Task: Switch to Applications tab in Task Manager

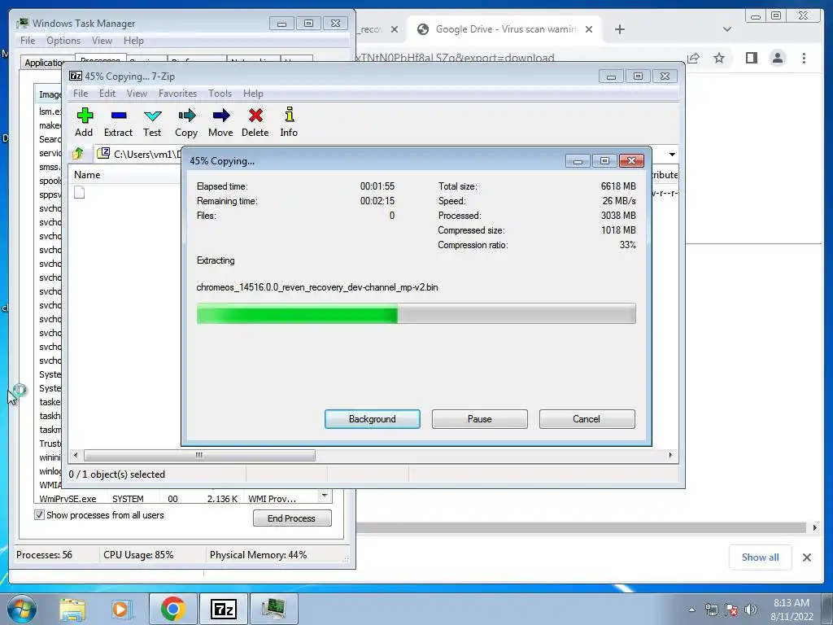Action: [x=45, y=63]
